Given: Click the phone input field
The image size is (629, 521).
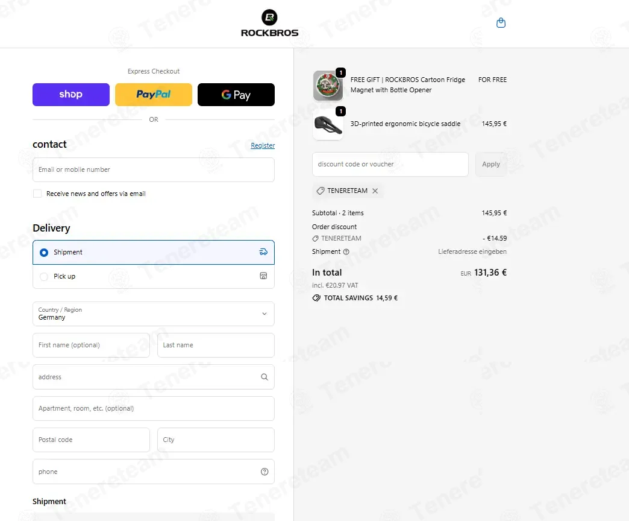Looking at the screenshot, I should coord(154,472).
